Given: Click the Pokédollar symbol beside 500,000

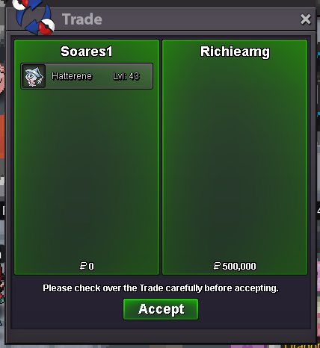Looking at the screenshot, I should pos(217,266).
